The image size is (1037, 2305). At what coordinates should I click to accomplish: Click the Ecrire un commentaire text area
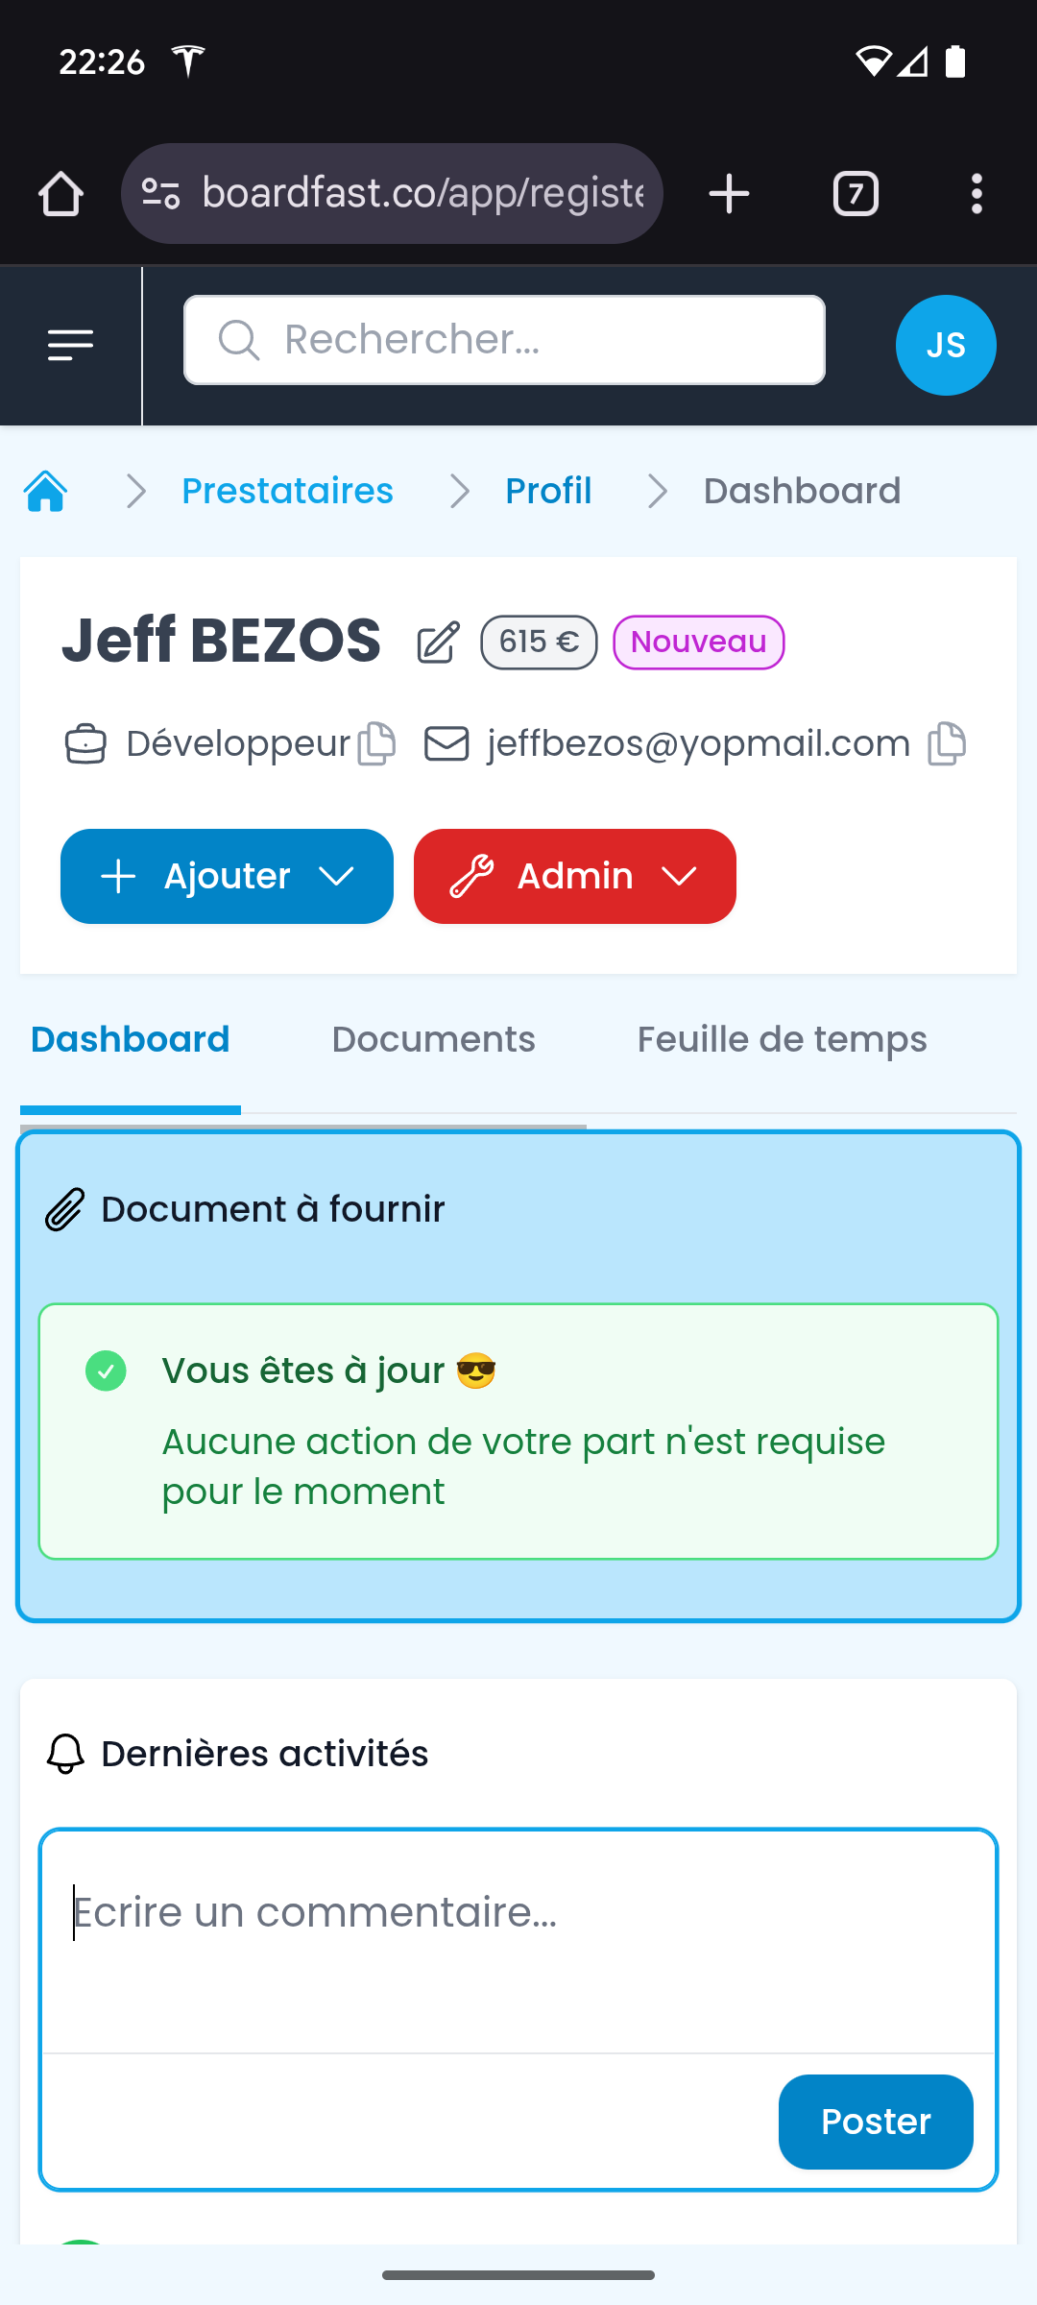[518, 1940]
